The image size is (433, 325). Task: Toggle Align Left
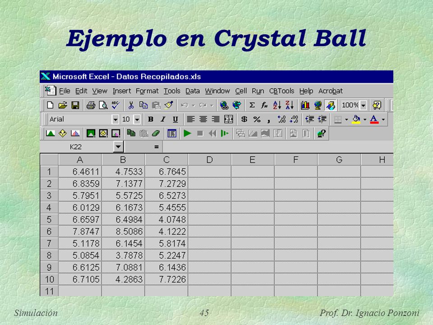190,119
